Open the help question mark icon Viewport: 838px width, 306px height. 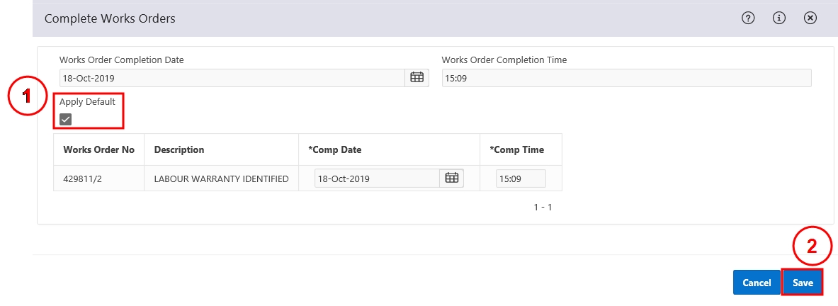(748, 18)
